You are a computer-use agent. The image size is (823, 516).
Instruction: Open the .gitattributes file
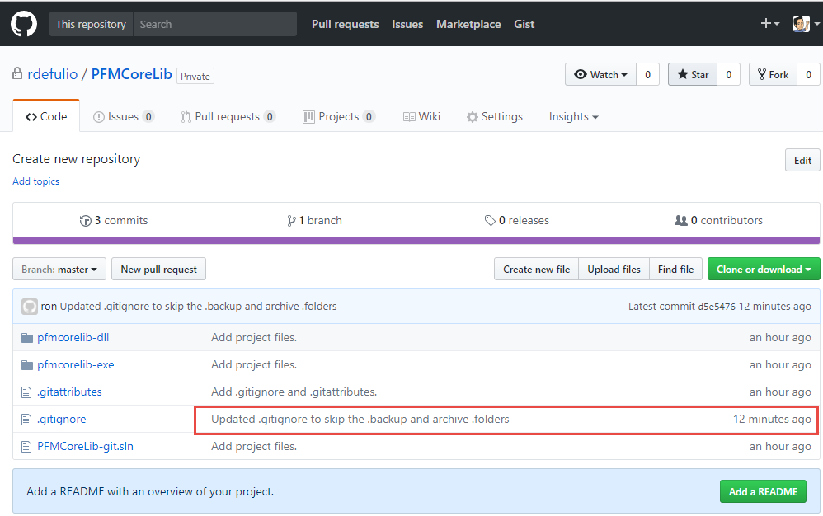click(x=69, y=392)
